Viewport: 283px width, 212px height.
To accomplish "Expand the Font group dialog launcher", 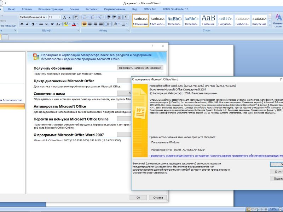I will (77, 30).
